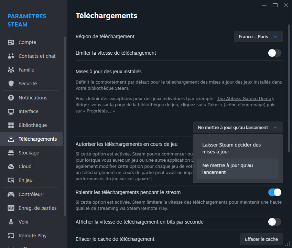Minimize the Steam settings window
The image size is (292, 248).
tap(264, 5)
